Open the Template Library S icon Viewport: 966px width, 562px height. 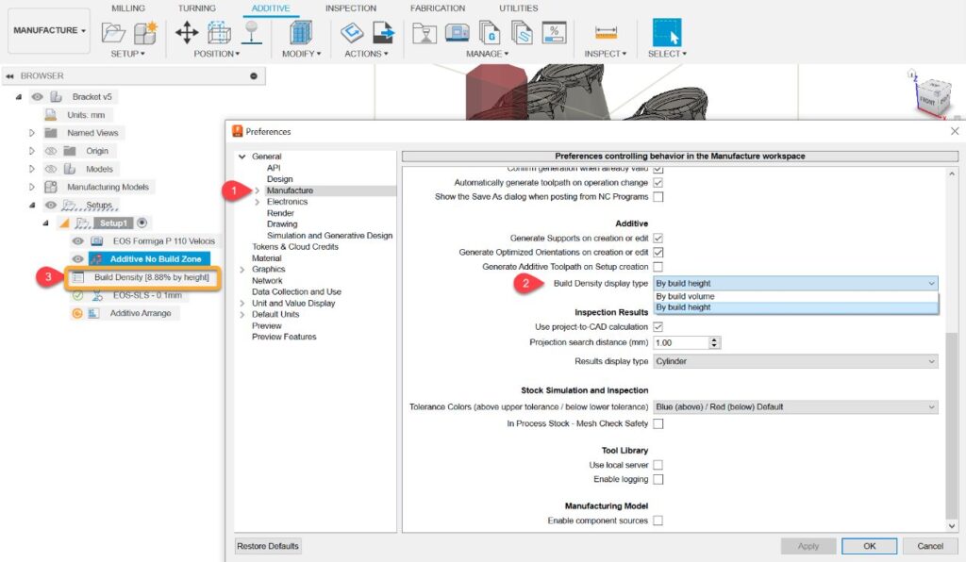522,32
